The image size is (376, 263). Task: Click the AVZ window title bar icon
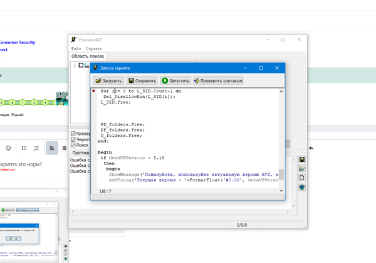point(73,40)
